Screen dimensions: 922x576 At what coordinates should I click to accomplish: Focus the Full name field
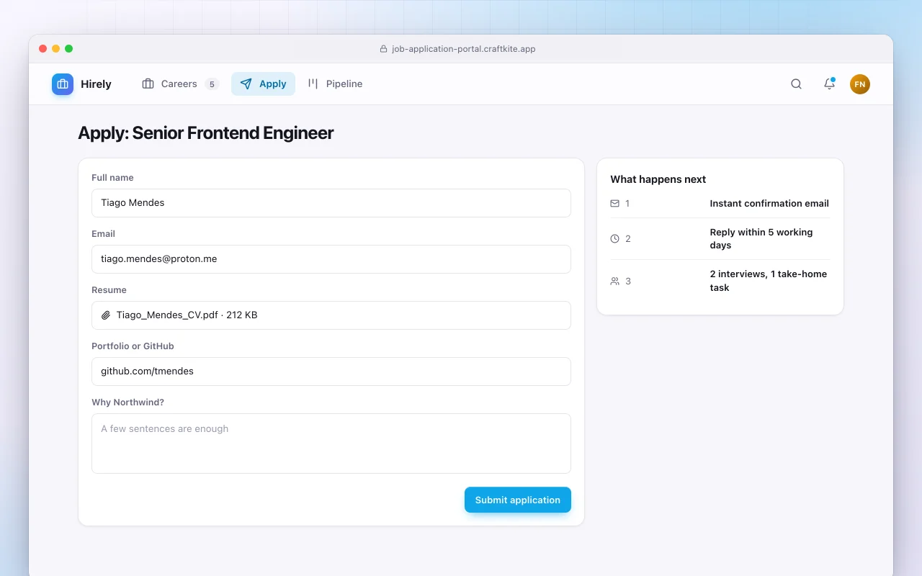[331, 203]
